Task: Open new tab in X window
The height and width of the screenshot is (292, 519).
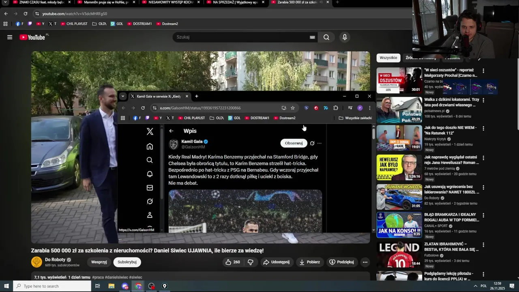Action: pos(197,97)
